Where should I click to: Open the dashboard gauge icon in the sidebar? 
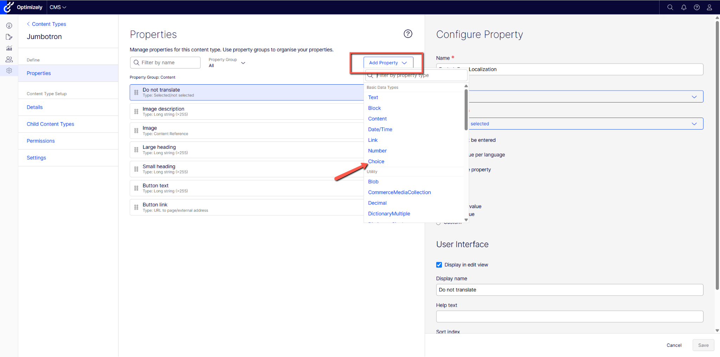[x=9, y=26]
